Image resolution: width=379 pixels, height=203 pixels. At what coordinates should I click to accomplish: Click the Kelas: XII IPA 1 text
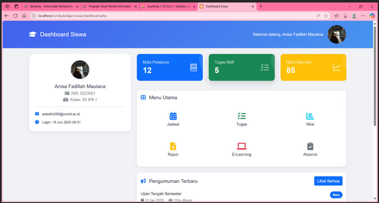83,99
